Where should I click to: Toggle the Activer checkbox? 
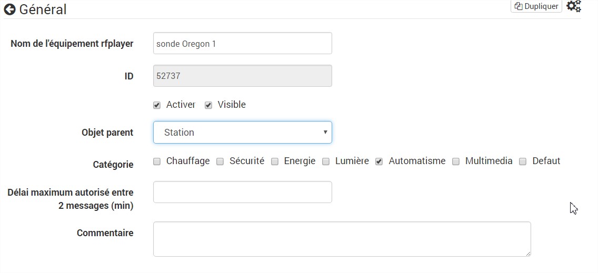coord(157,106)
